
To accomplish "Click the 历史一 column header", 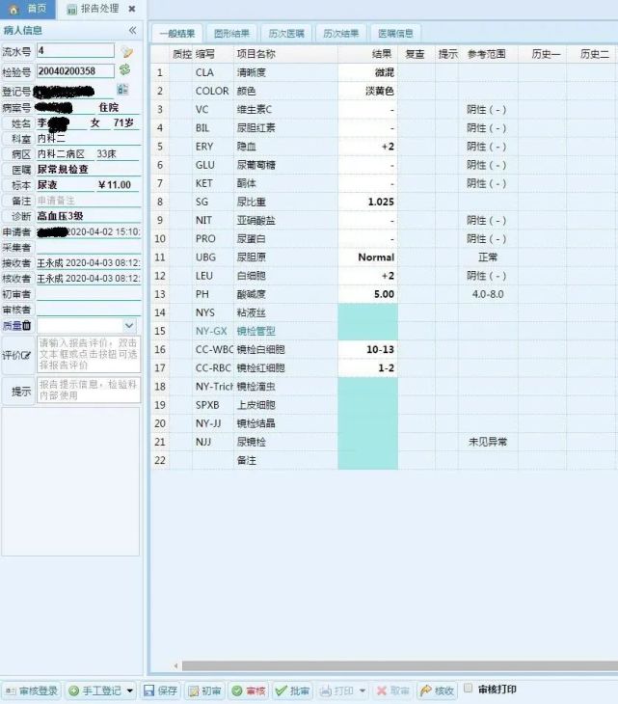I will click(542, 54).
